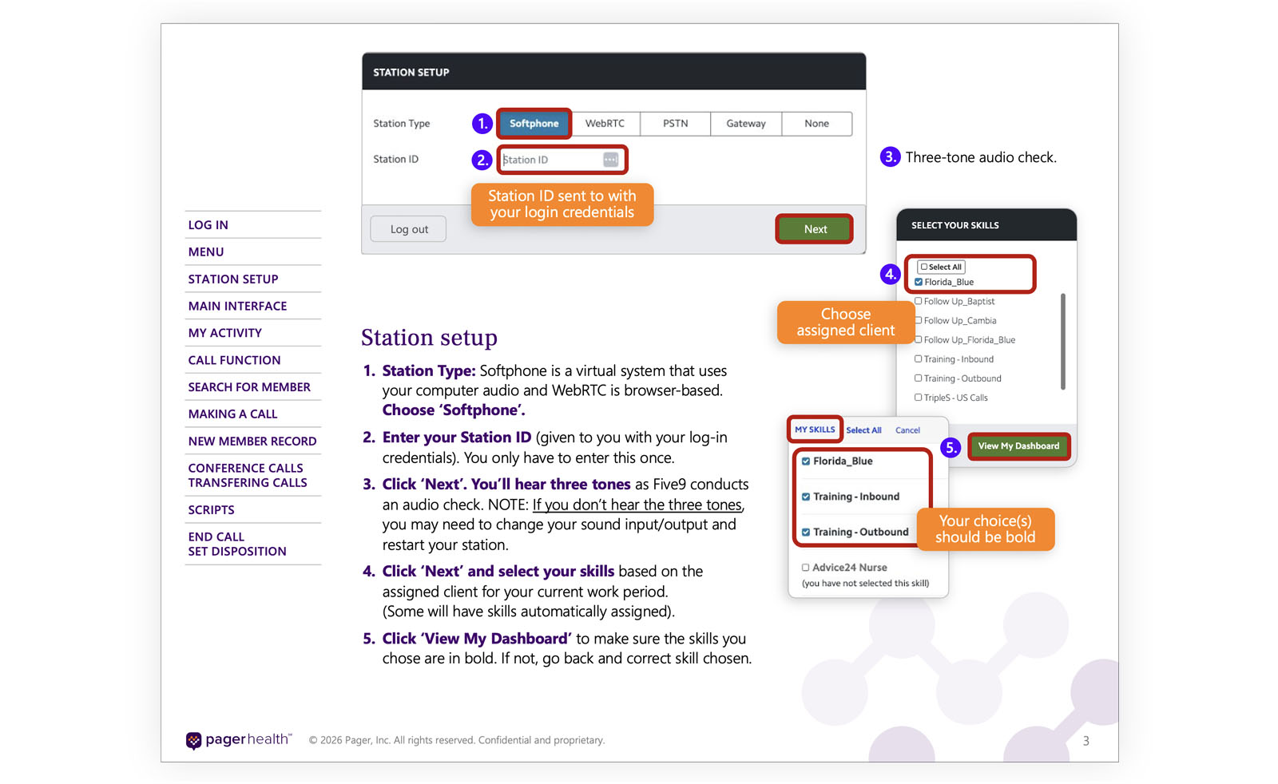Click the page number 3
The height and width of the screenshot is (784, 1278).
tap(1086, 741)
